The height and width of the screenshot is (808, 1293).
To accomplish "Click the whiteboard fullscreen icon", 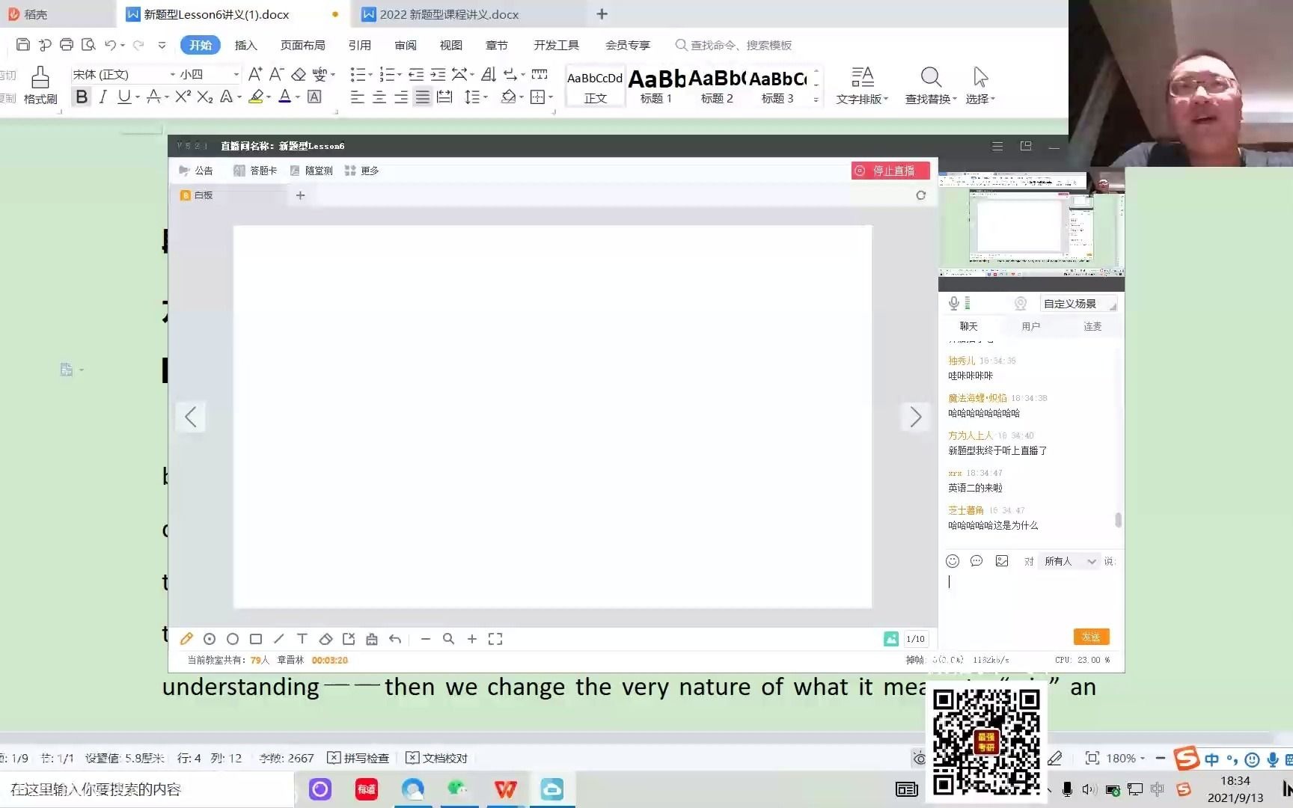I will [495, 639].
